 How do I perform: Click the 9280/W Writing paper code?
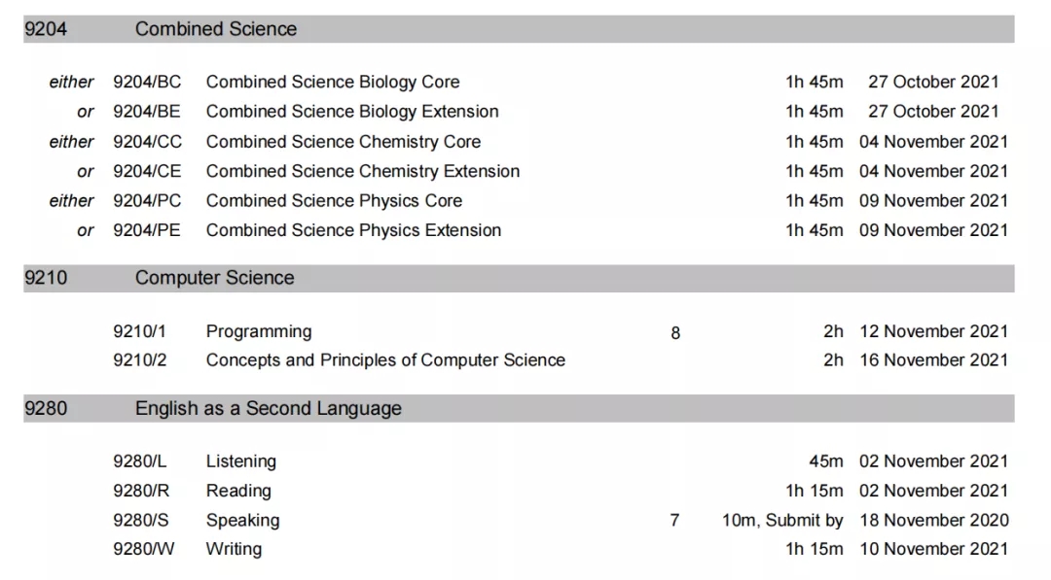point(143,549)
